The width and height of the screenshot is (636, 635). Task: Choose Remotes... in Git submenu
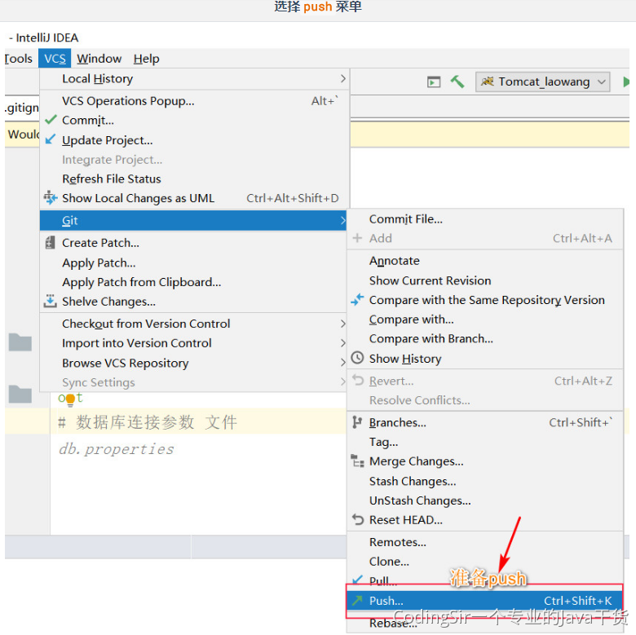tap(485, 542)
